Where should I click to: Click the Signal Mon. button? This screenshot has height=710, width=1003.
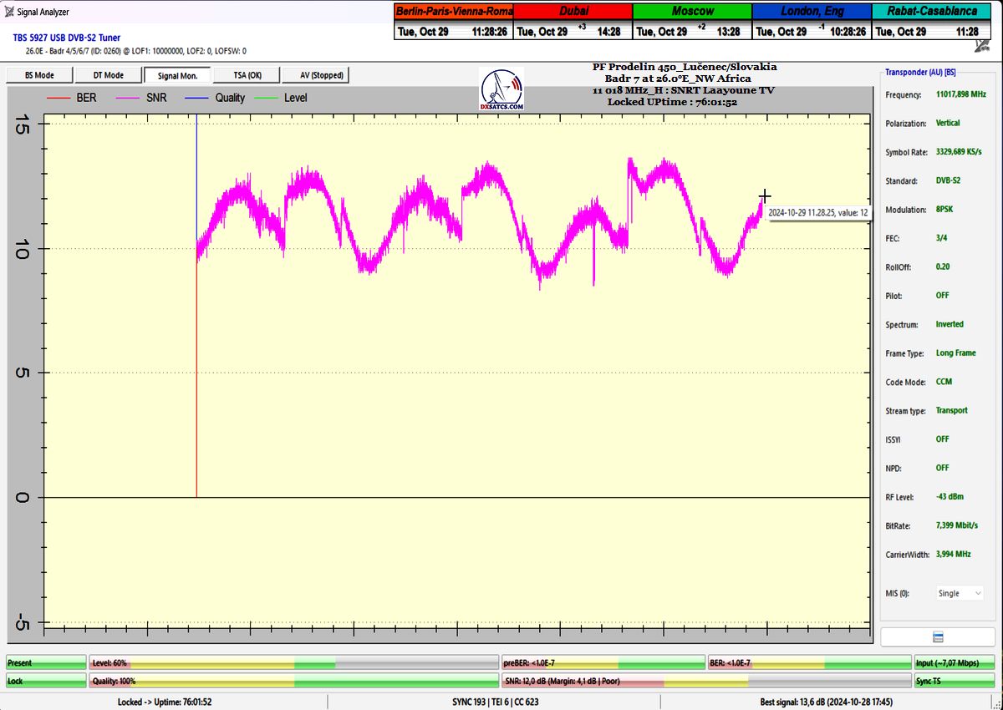[176, 75]
